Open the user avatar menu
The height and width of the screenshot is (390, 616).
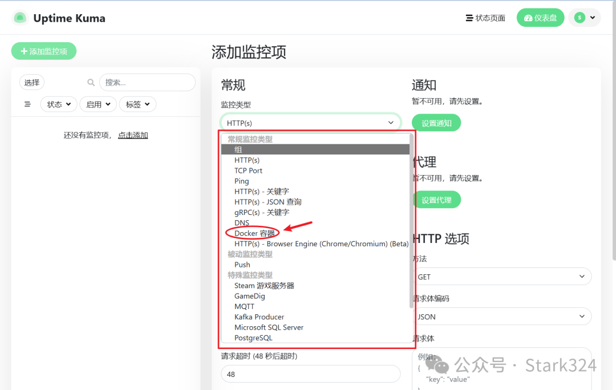[585, 18]
